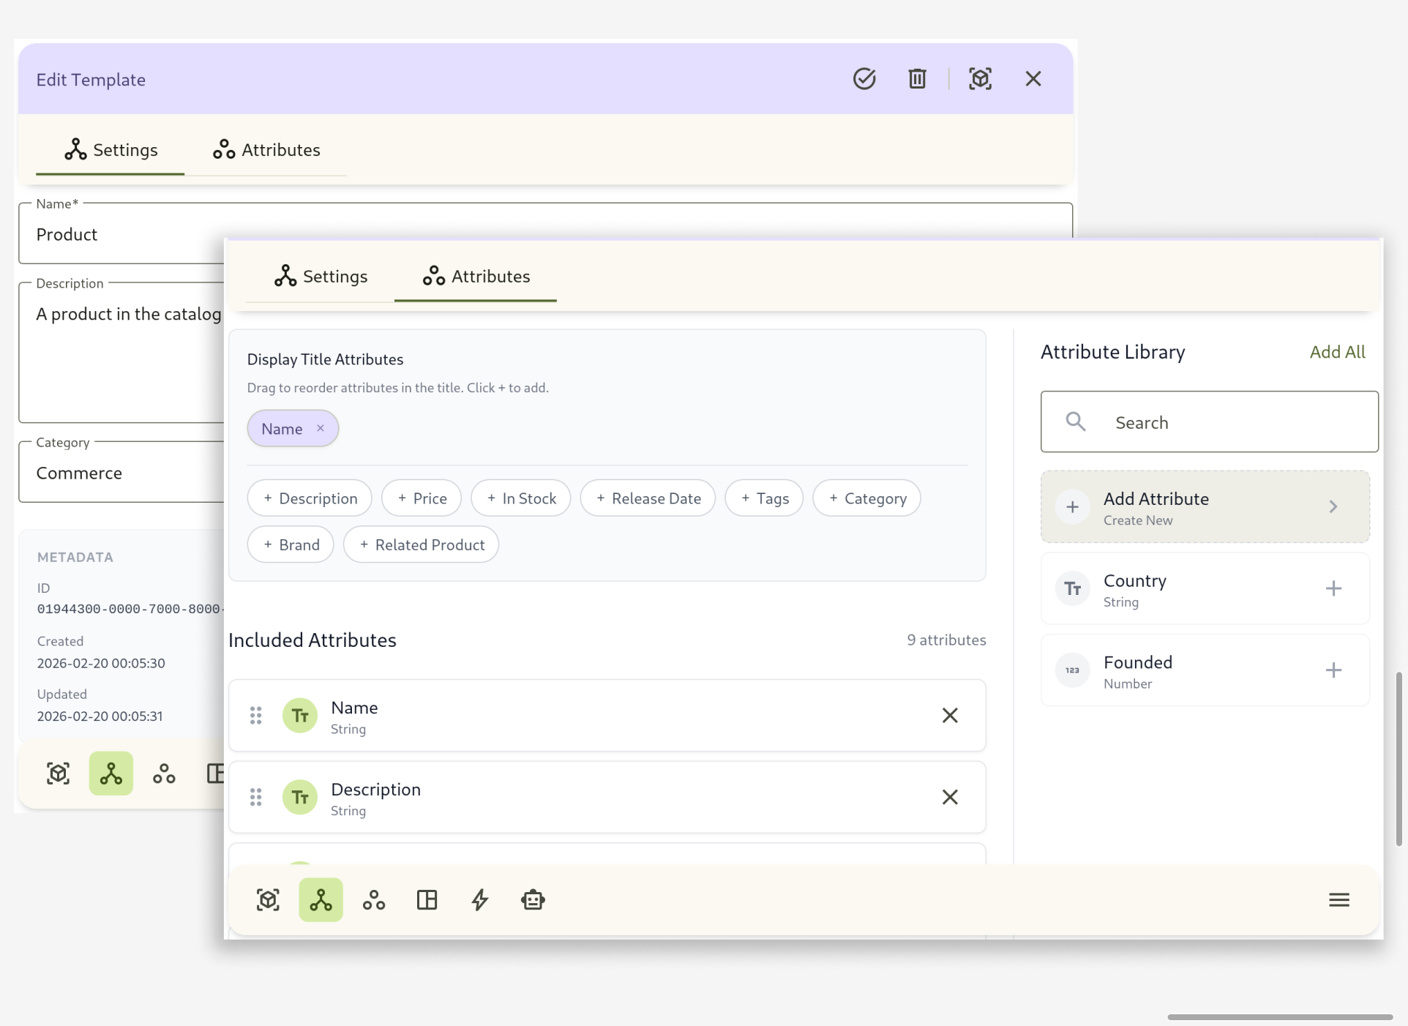The height and width of the screenshot is (1026, 1408).
Task: Select the node connections tool in bottom toolbar
Action: coord(321,899)
